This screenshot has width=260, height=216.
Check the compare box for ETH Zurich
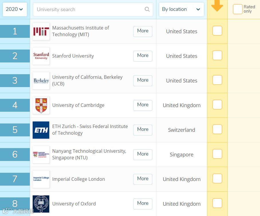pyautogui.click(x=217, y=129)
